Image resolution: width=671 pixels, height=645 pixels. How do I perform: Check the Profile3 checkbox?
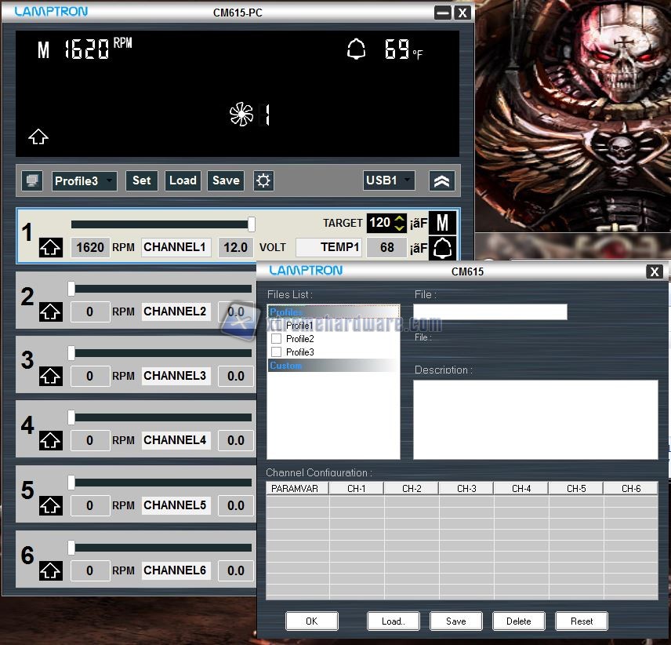click(x=276, y=352)
